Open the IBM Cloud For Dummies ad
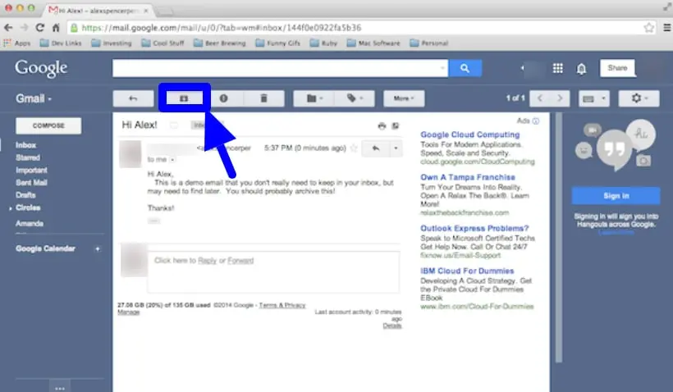This screenshot has height=392, width=673. (467, 271)
